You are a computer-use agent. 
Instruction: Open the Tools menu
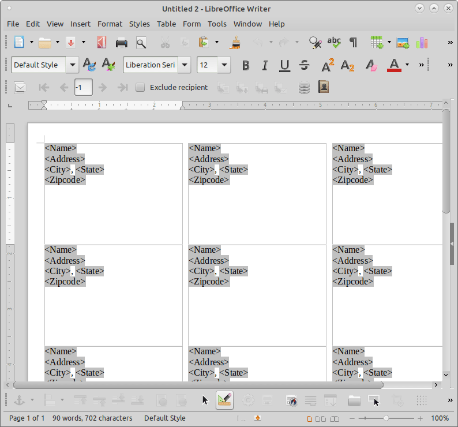(x=217, y=24)
